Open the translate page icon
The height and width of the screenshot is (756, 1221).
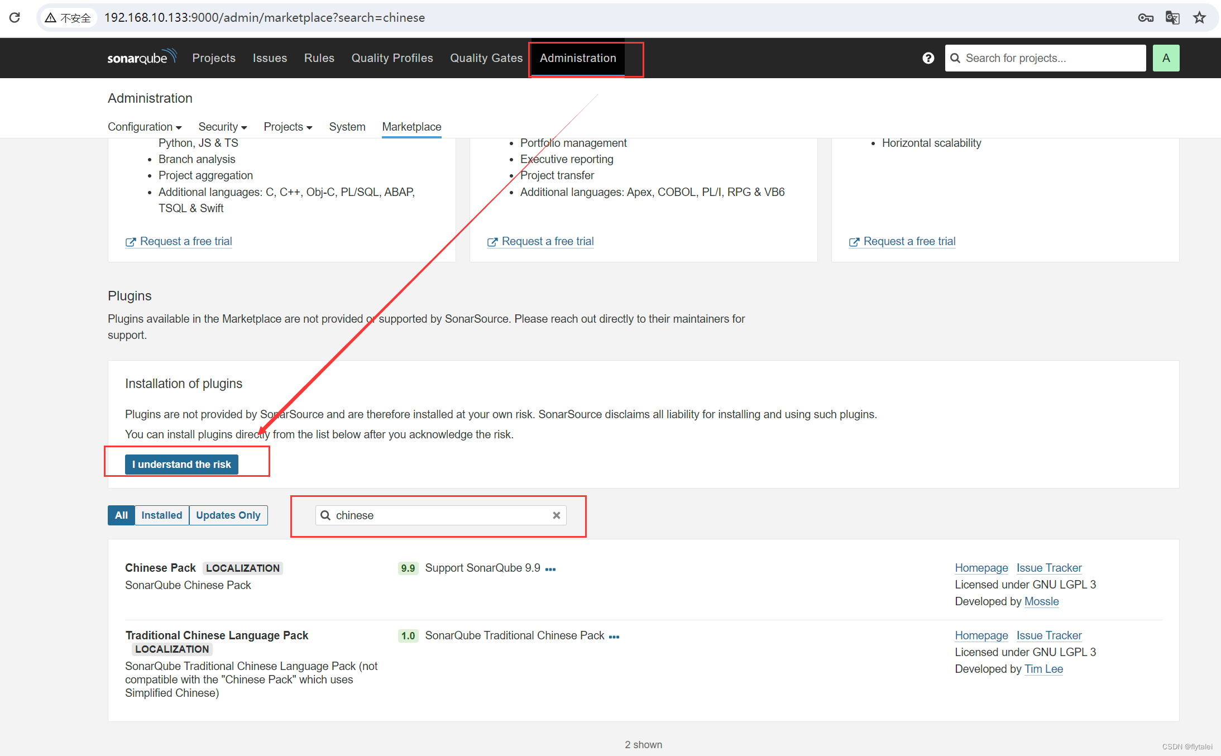(x=1172, y=18)
